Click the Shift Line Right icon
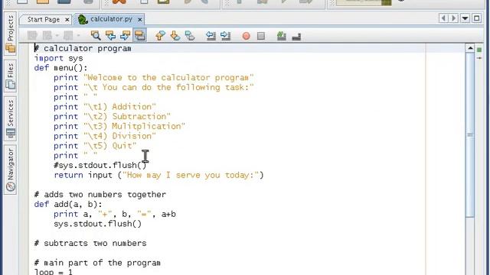The image size is (490, 275). 225,36
